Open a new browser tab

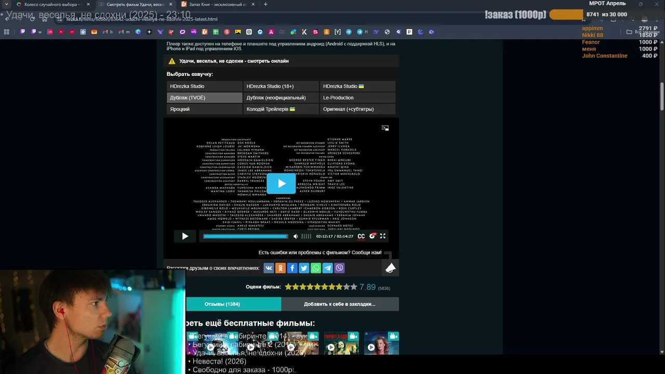(265, 4)
